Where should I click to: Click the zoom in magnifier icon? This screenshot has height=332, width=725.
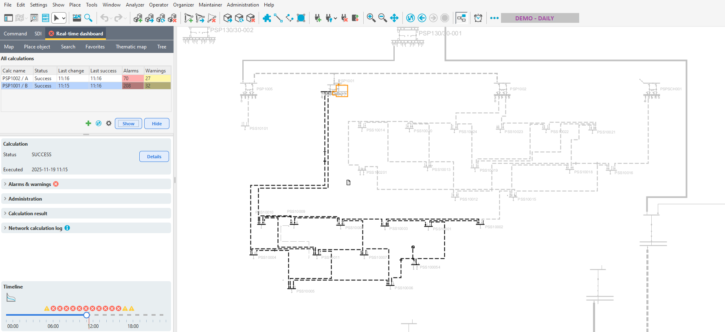pyautogui.click(x=371, y=18)
